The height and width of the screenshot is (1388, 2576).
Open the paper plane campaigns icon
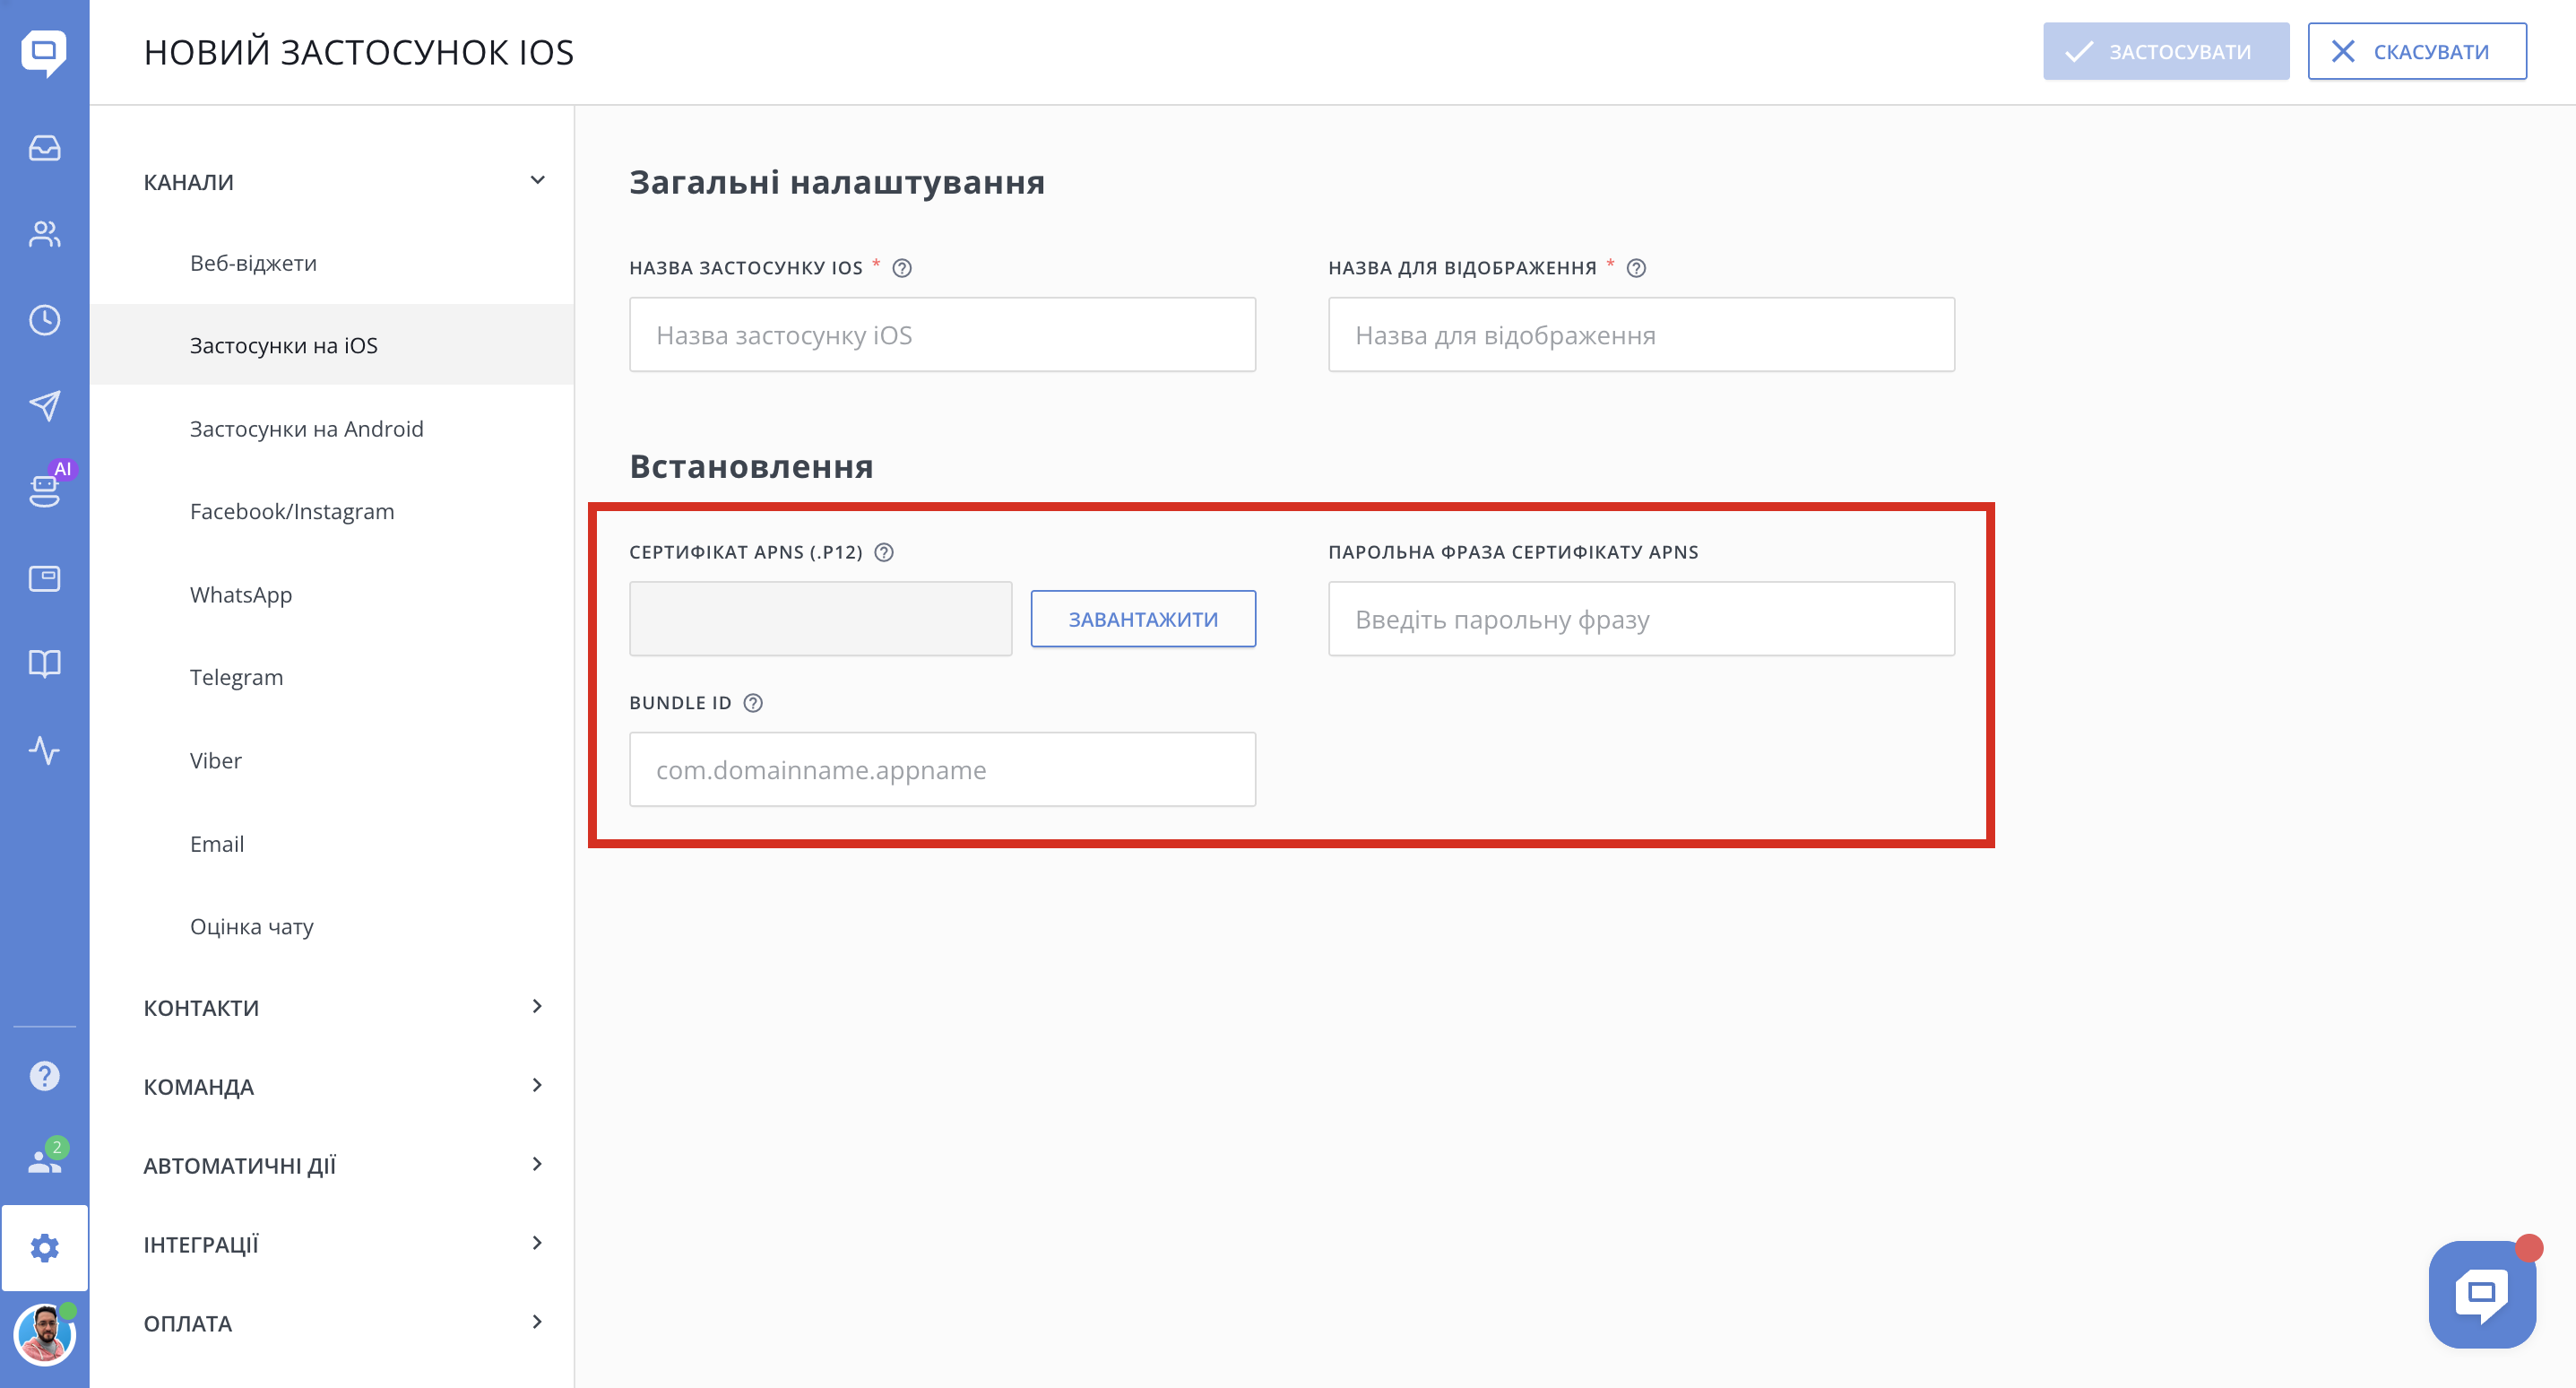tap(44, 405)
